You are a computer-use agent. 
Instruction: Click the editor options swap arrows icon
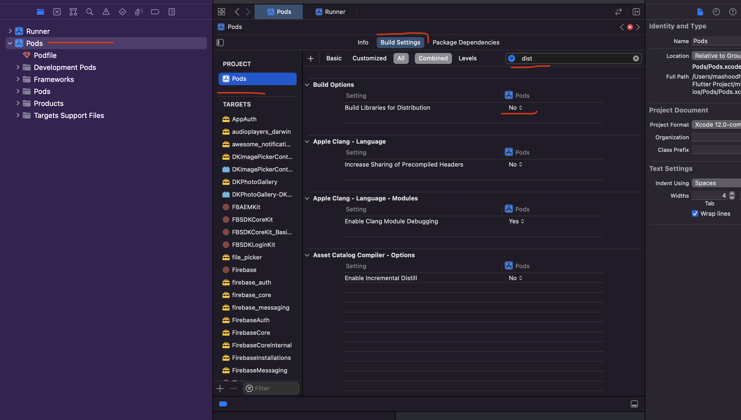pyautogui.click(x=618, y=12)
